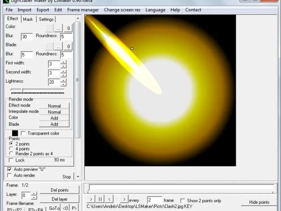281x211 pixels.
Task: Click the pause '||' button
Action: [x=100, y=199]
